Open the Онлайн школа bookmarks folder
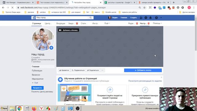The width and height of the screenshot is (197, 111). [x=109, y=12]
